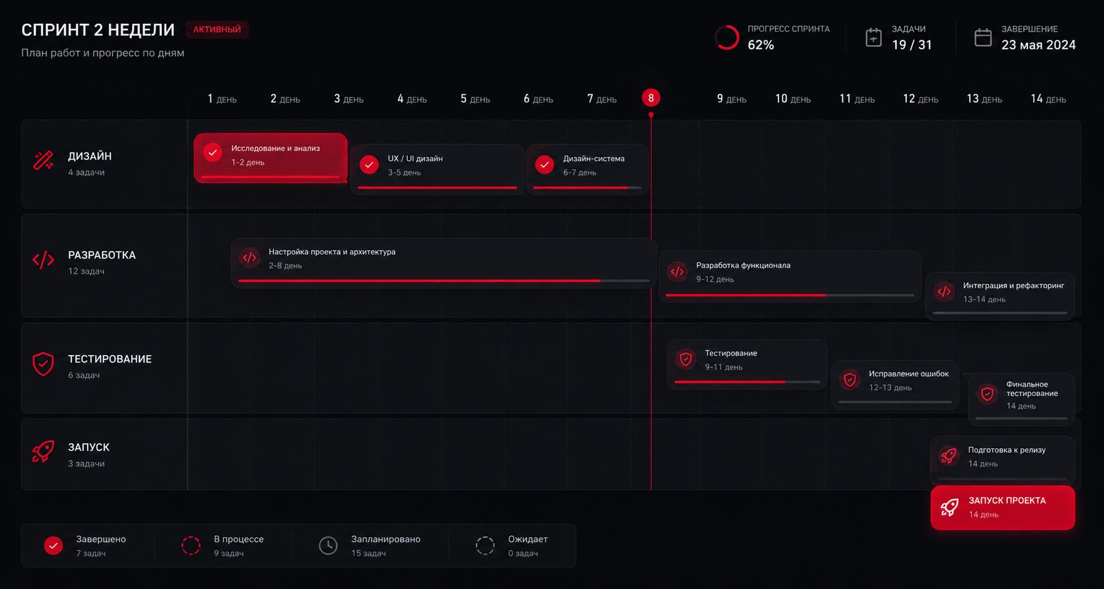
Task: Click the Дизайн row title
Action: coord(90,156)
